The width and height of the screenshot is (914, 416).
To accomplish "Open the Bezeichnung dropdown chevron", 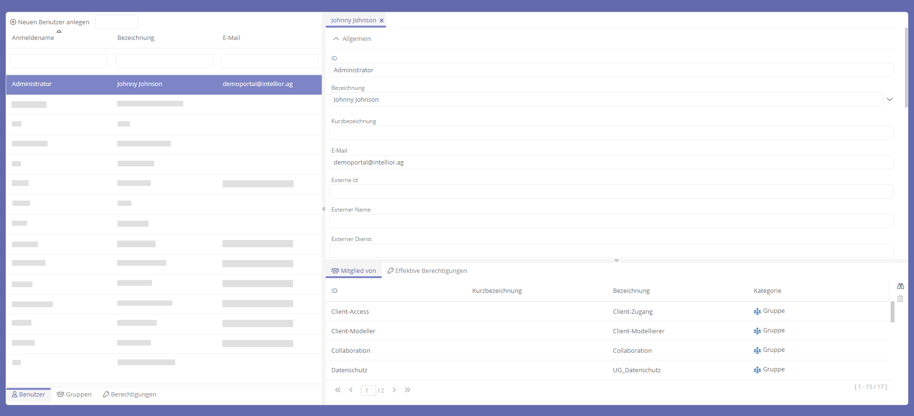I will point(889,99).
